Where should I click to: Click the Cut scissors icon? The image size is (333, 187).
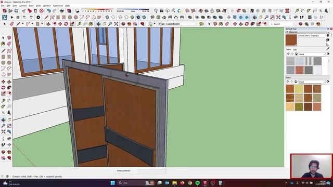23,10
